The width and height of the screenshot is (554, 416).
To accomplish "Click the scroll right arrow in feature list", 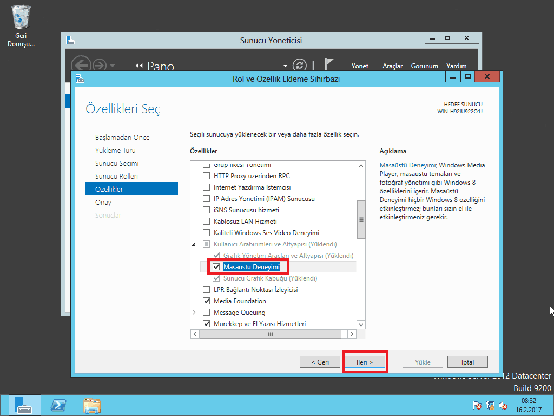I will (x=352, y=334).
